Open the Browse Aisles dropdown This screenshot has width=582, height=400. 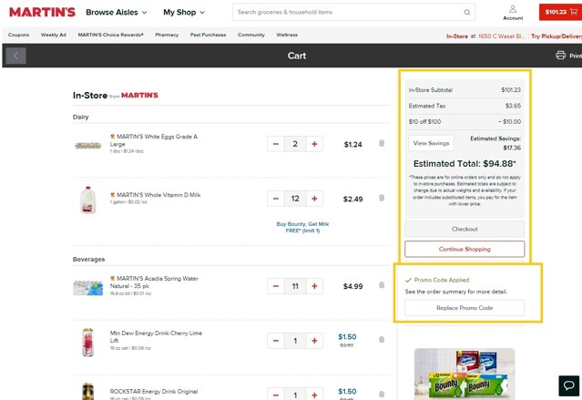click(117, 12)
